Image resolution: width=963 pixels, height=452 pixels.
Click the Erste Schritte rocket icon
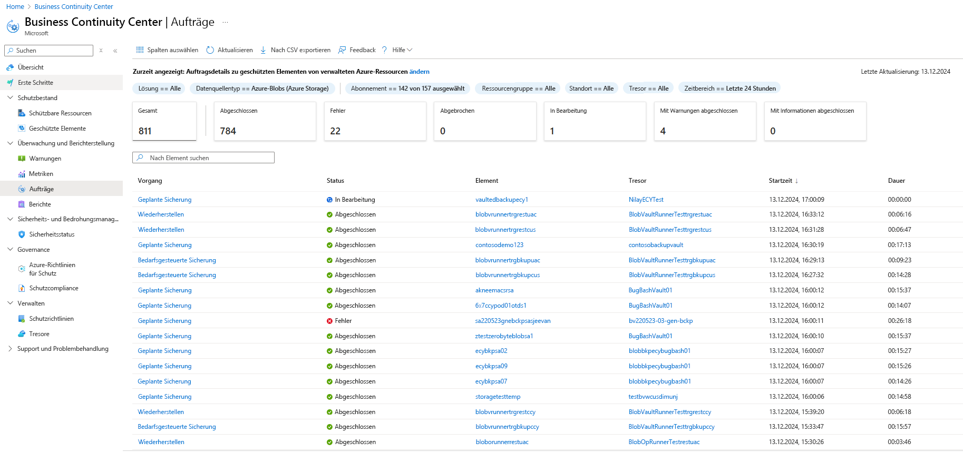(10, 83)
